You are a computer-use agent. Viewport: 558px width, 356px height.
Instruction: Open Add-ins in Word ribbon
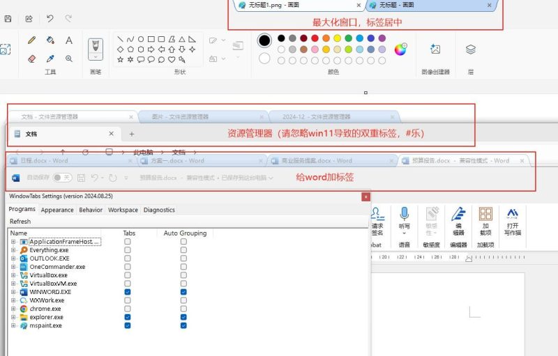click(485, 214)
